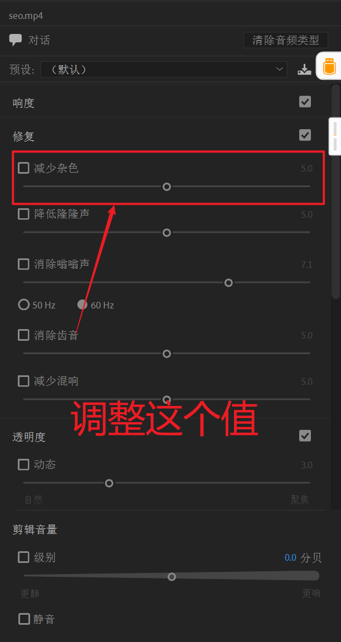The width and height of the screenshot is (341, 642).
Task: Click the save preset download icon
Action: tap(304, 70)
